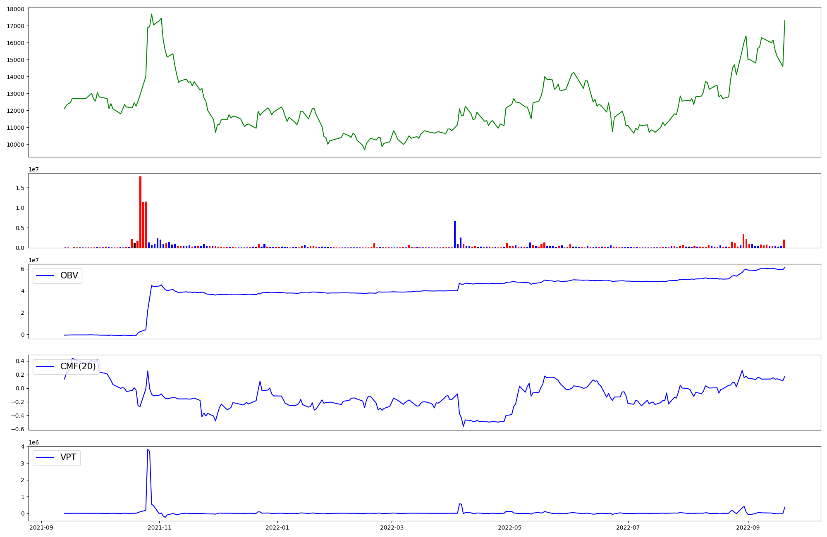Screen dimensions: 827x537
Task: Click the 2022-09 date tick label
Action: coord(748,527)
